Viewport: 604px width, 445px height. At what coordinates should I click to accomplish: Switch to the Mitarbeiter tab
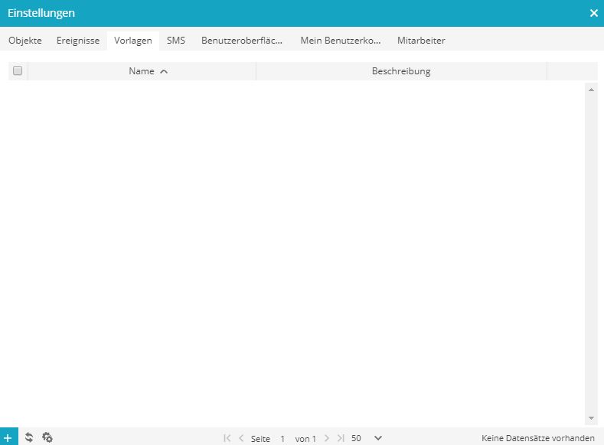point(421,41)
